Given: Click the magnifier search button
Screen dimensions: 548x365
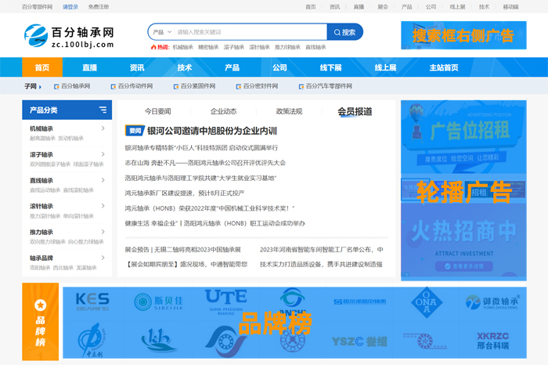Looking at the screenshot, I should point(344,32).
